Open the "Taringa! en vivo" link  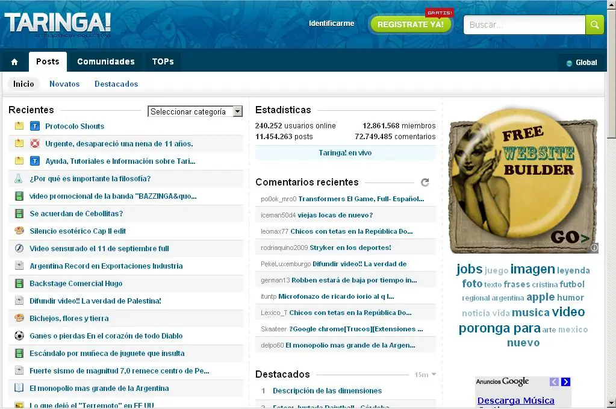[346, 153]
